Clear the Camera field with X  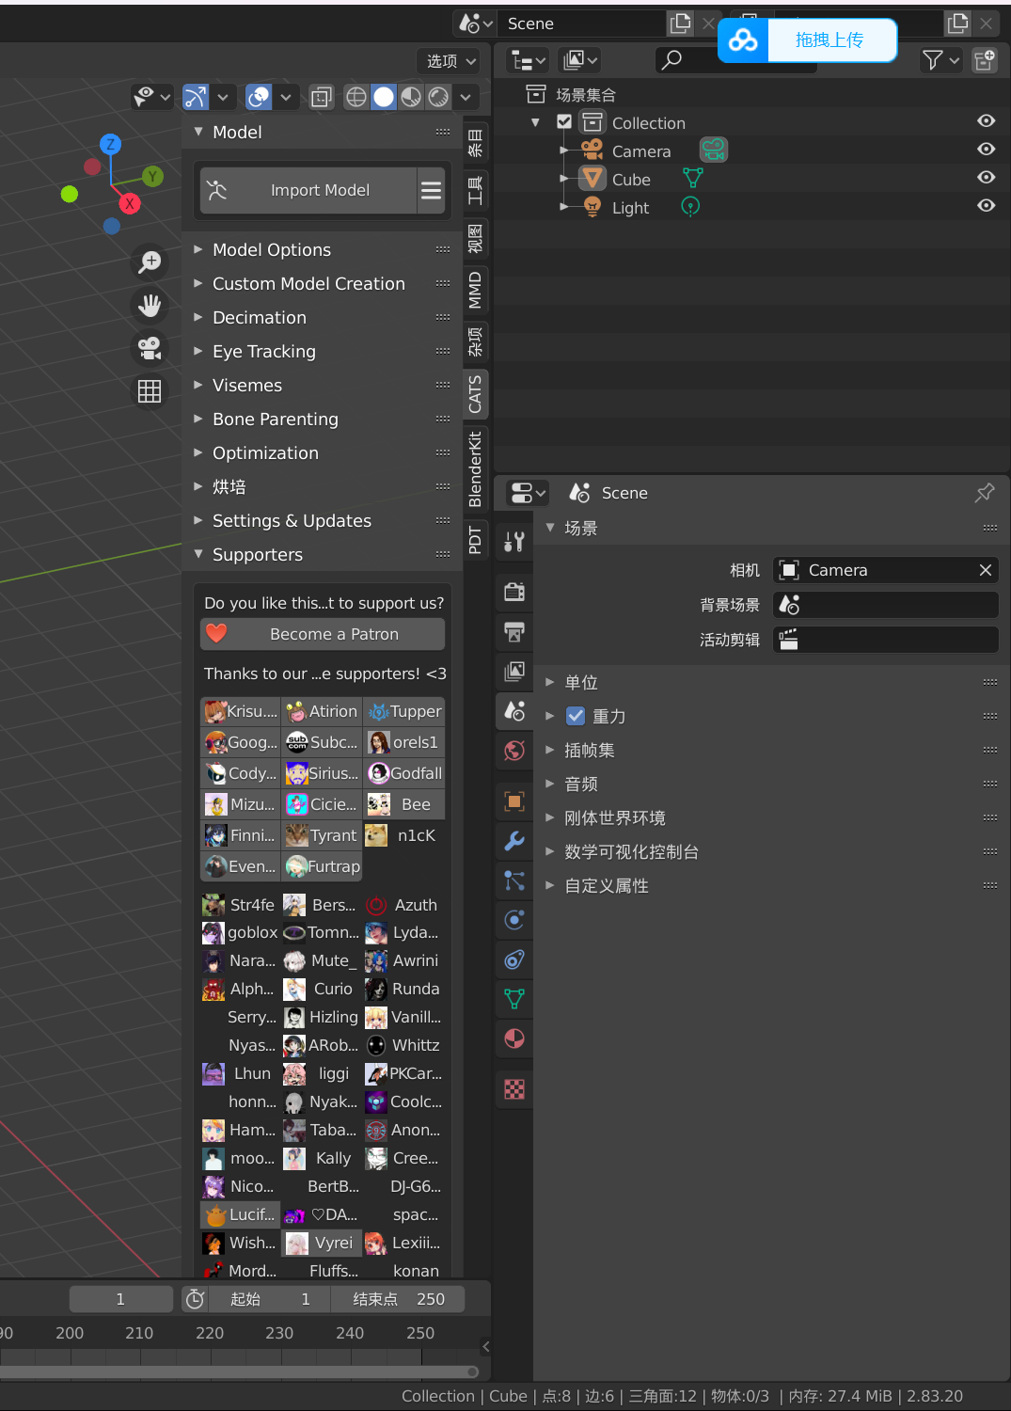pyautogui.click(x=985, y=570)
